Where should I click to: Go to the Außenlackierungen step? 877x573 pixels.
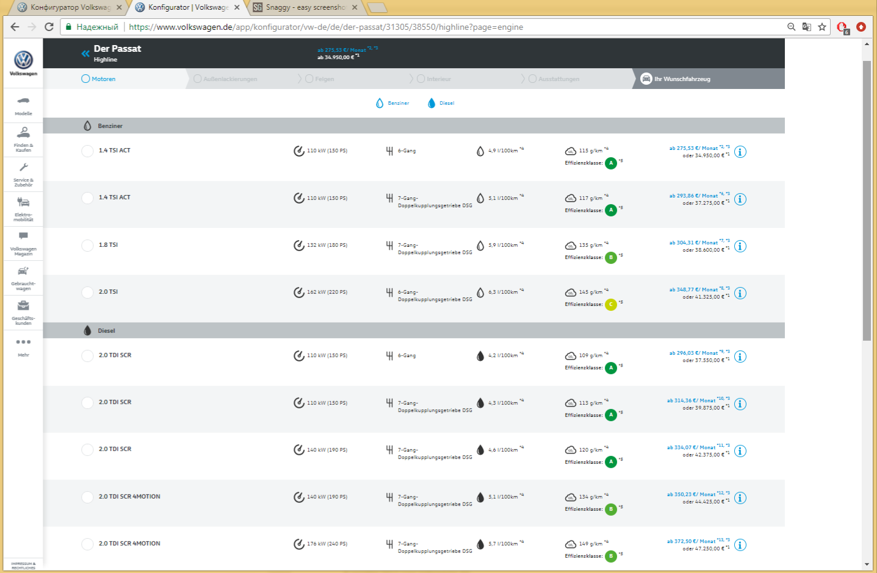pos(225,79)
